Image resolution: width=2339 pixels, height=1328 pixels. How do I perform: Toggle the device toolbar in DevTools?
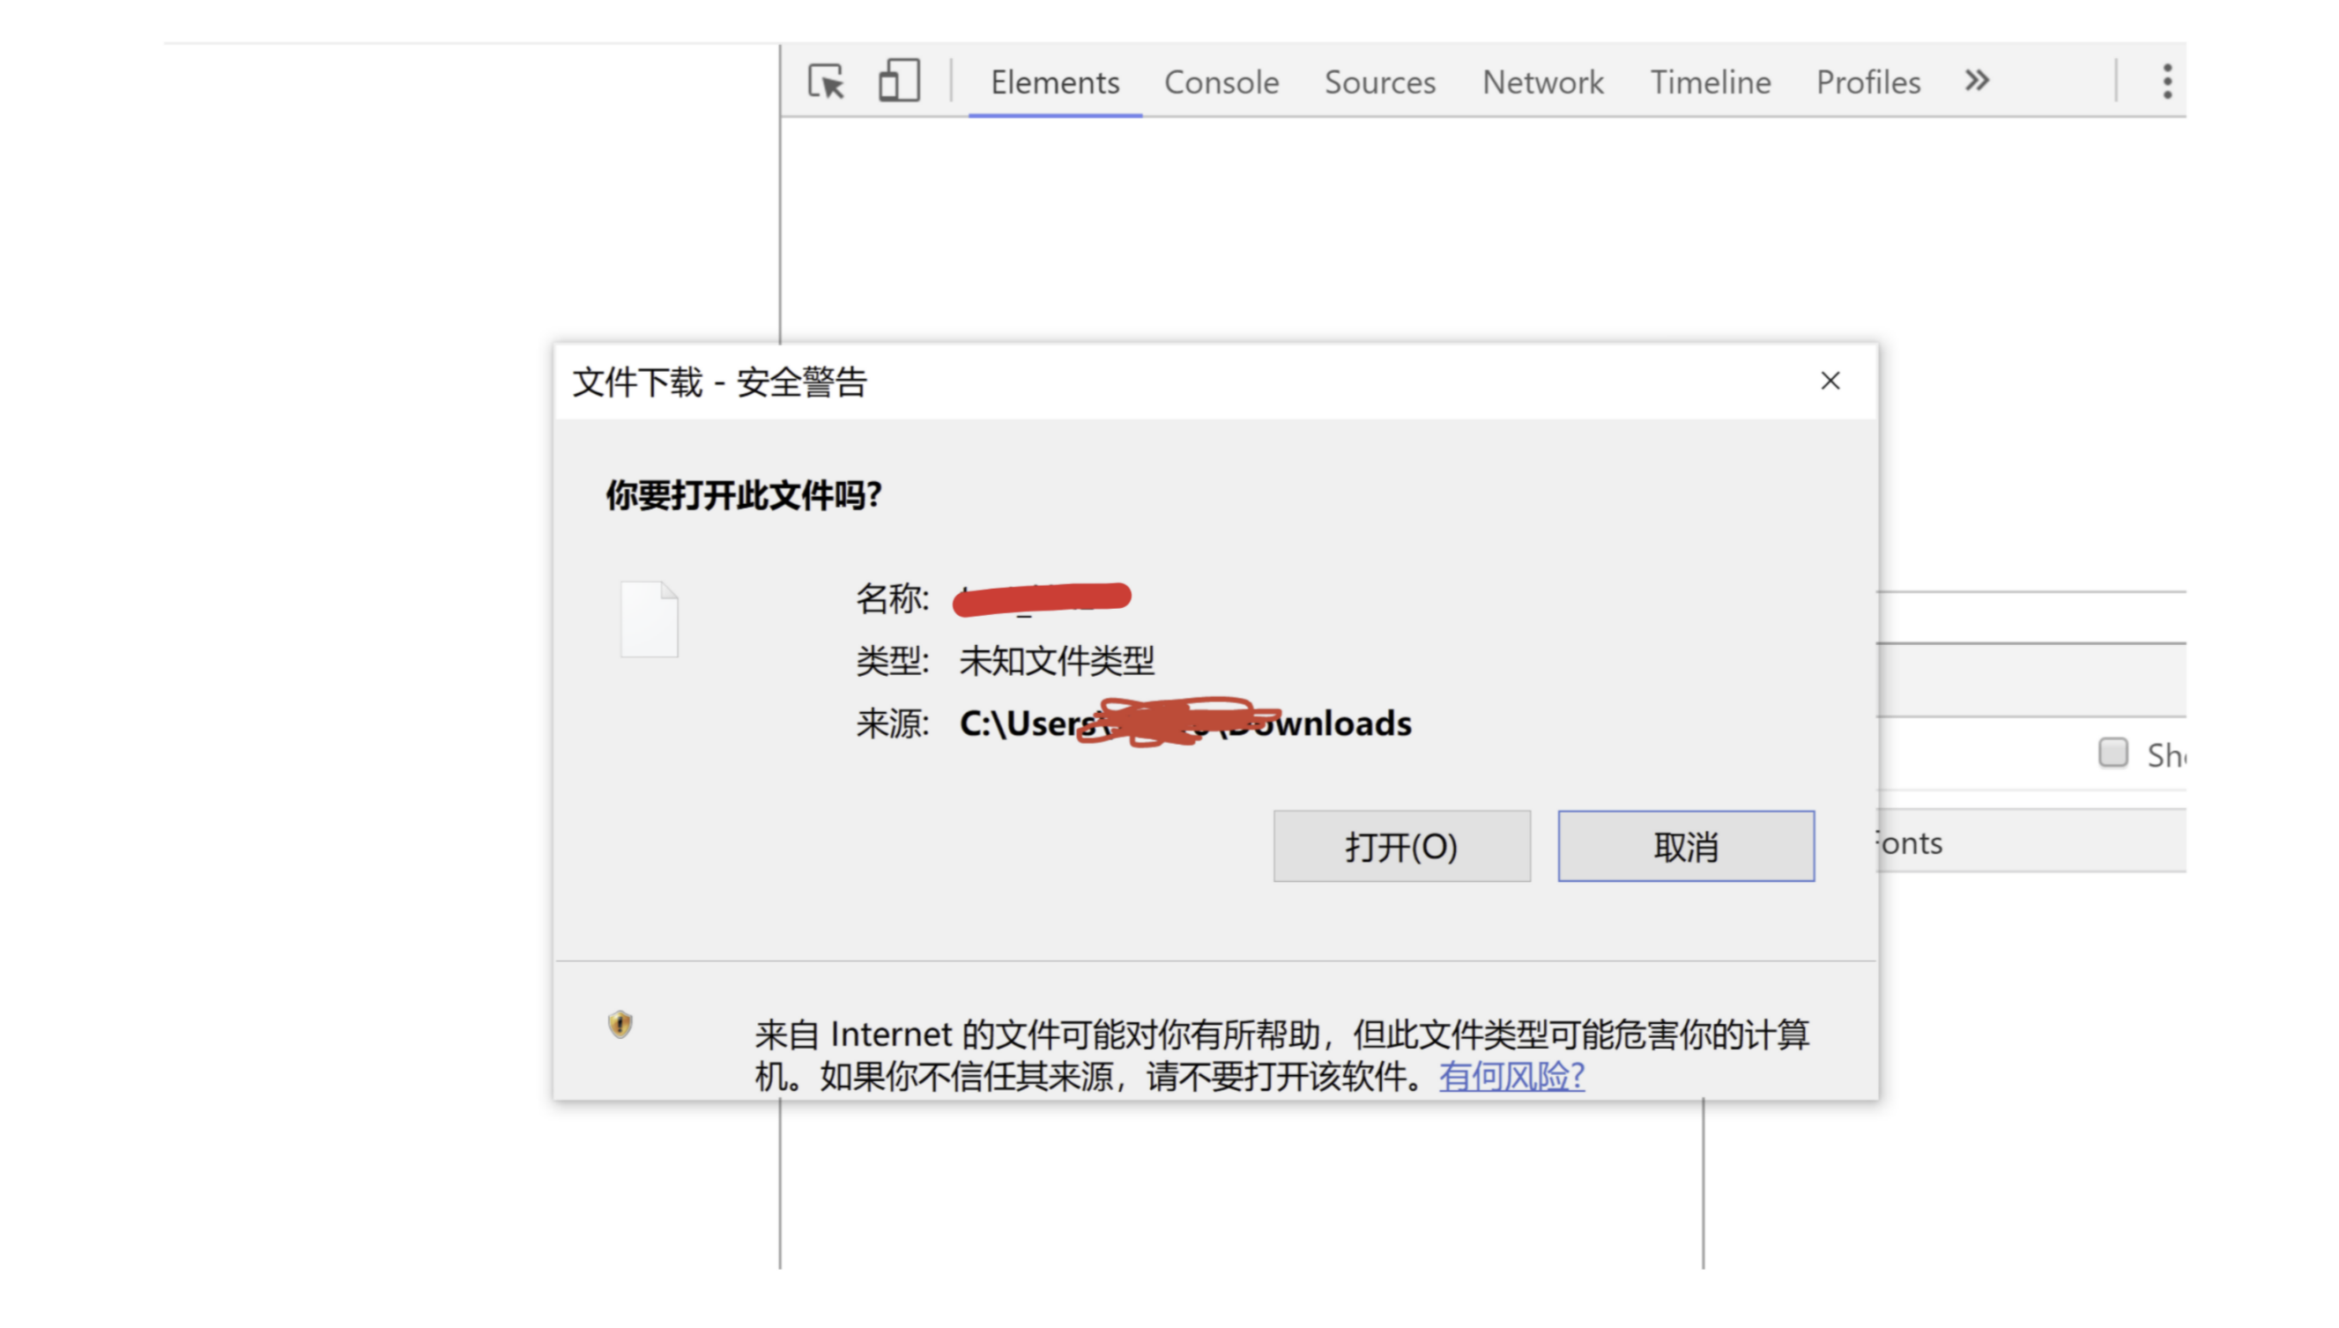point(898,81)
